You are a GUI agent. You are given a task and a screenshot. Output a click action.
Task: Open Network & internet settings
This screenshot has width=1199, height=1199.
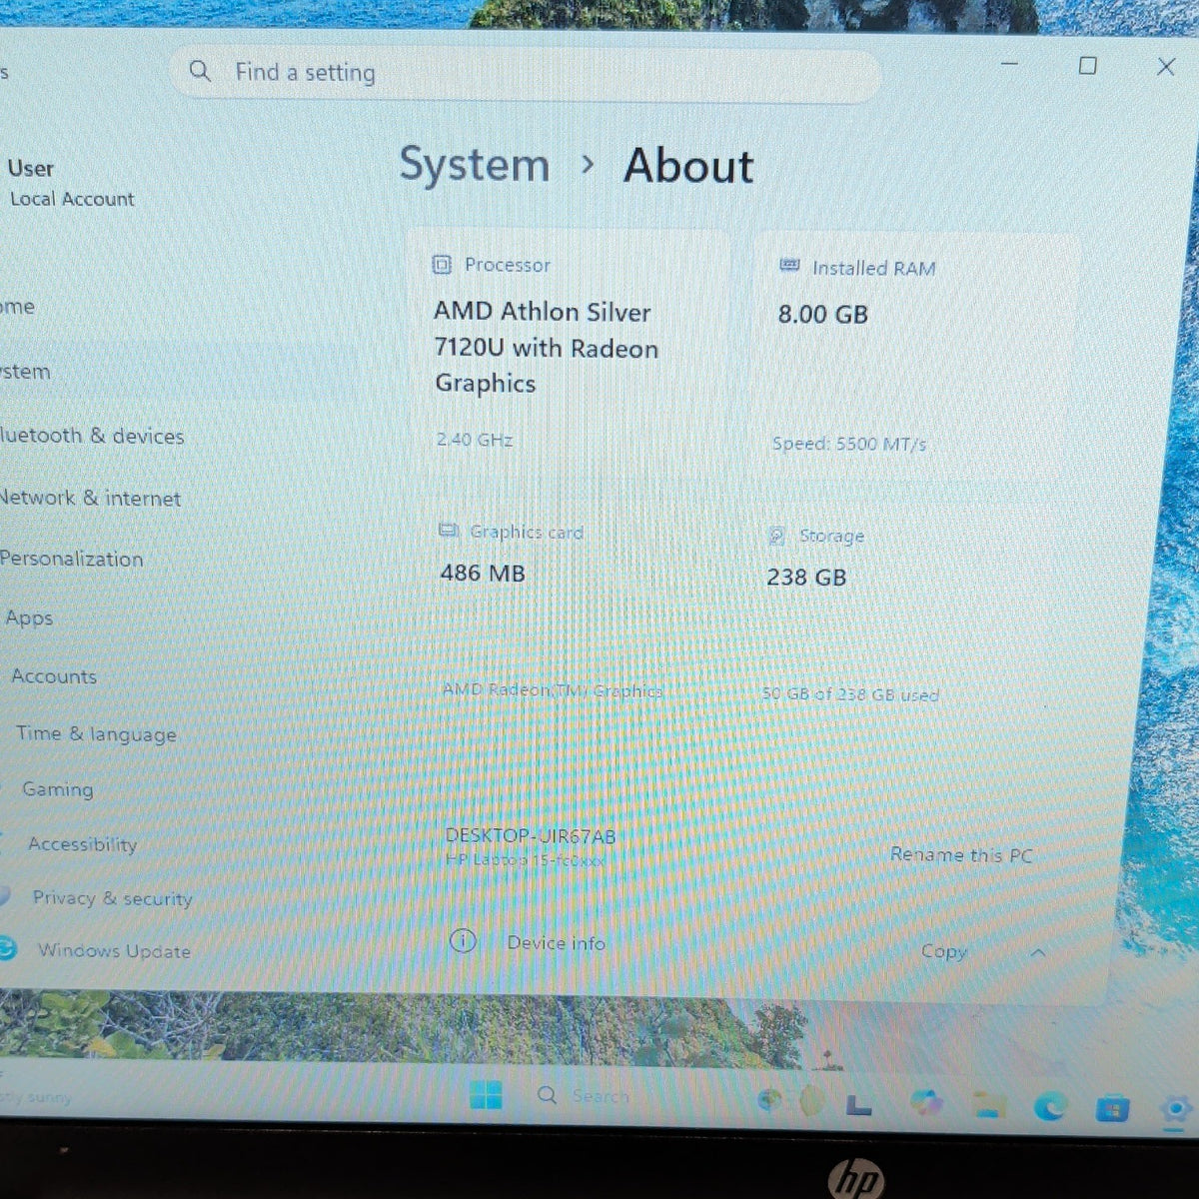[90, 498]
